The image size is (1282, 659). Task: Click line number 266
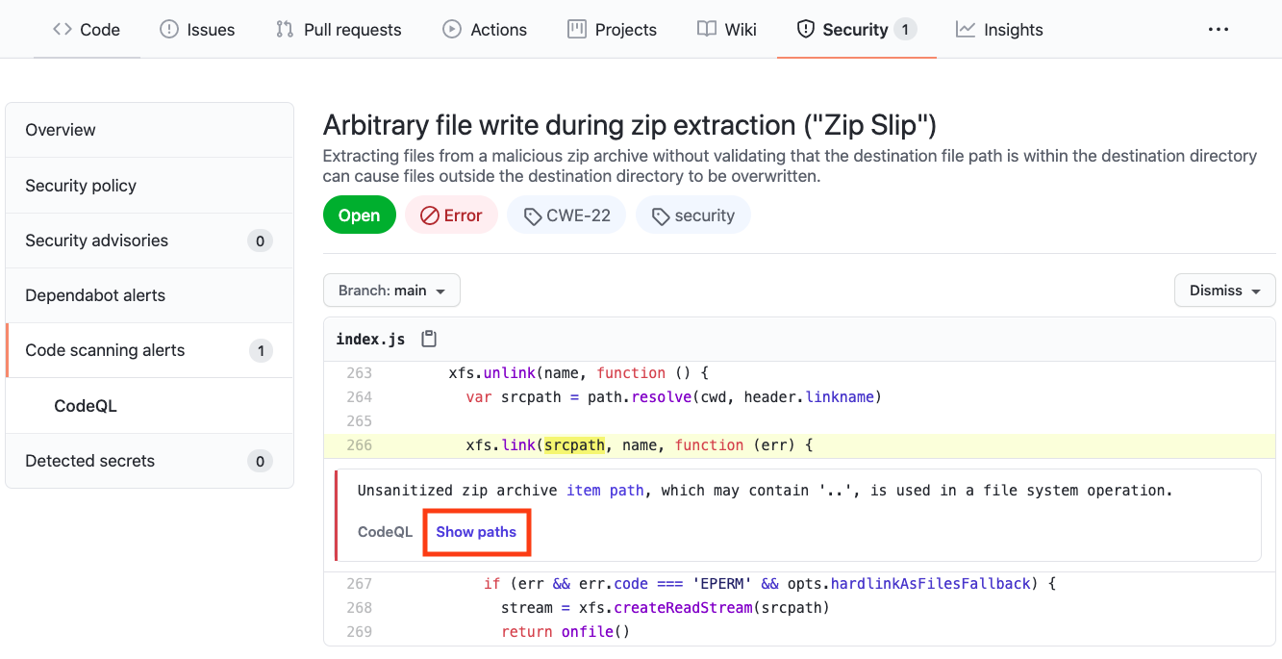(358, 445)
